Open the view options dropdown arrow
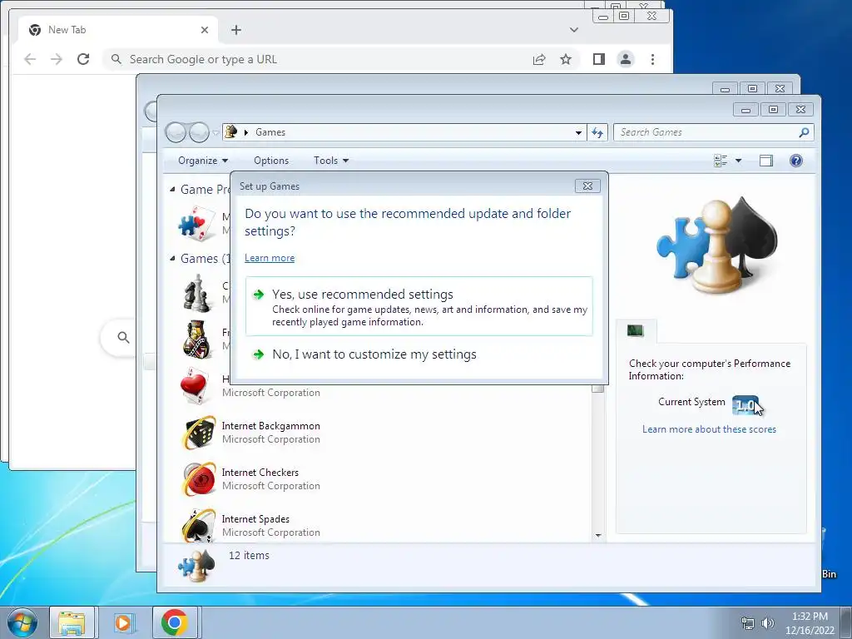Viewport: 852px width, 639px height. pyautogui.click(x=738, y=161)
